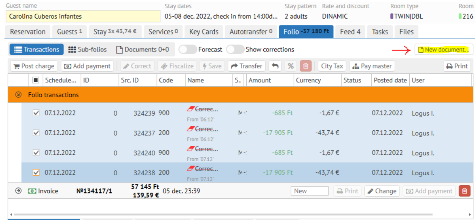This screenshot has height=220, width=475.
Task: Uncheck the checkbox for row 324237
Action: (36, 133)
